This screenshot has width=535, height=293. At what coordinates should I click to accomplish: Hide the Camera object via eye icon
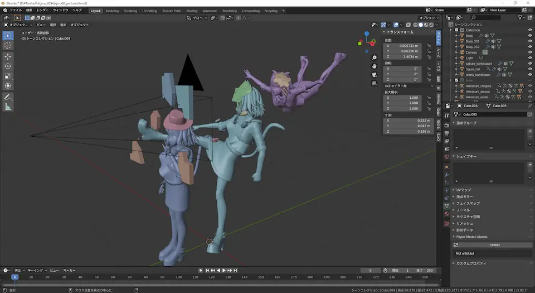pyautogui.click(x=529, y=52)
